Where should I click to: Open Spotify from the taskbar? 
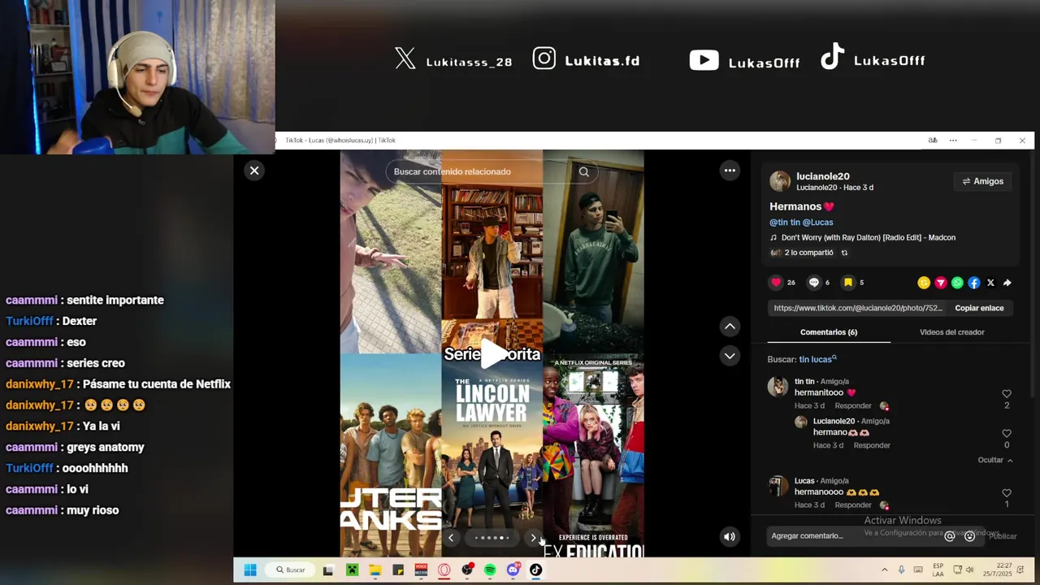click(x=490, y=570)
